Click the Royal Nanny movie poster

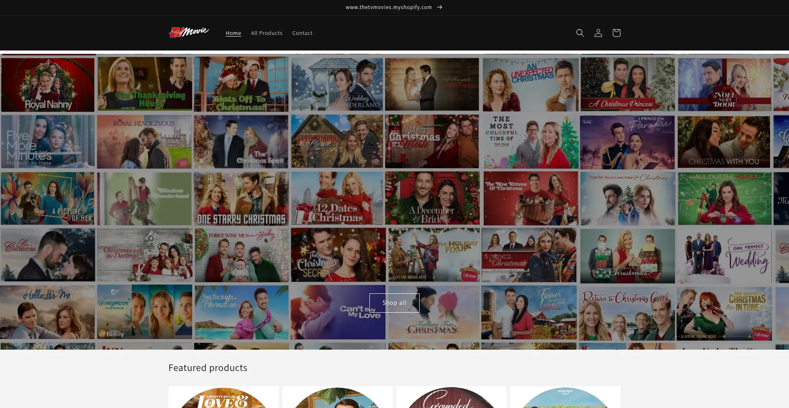[x=48, y=85]
